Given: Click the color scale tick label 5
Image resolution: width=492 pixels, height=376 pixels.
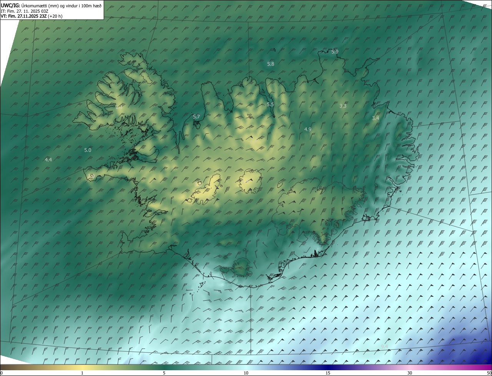Looking at the screenshot, I should click(164, 373).
